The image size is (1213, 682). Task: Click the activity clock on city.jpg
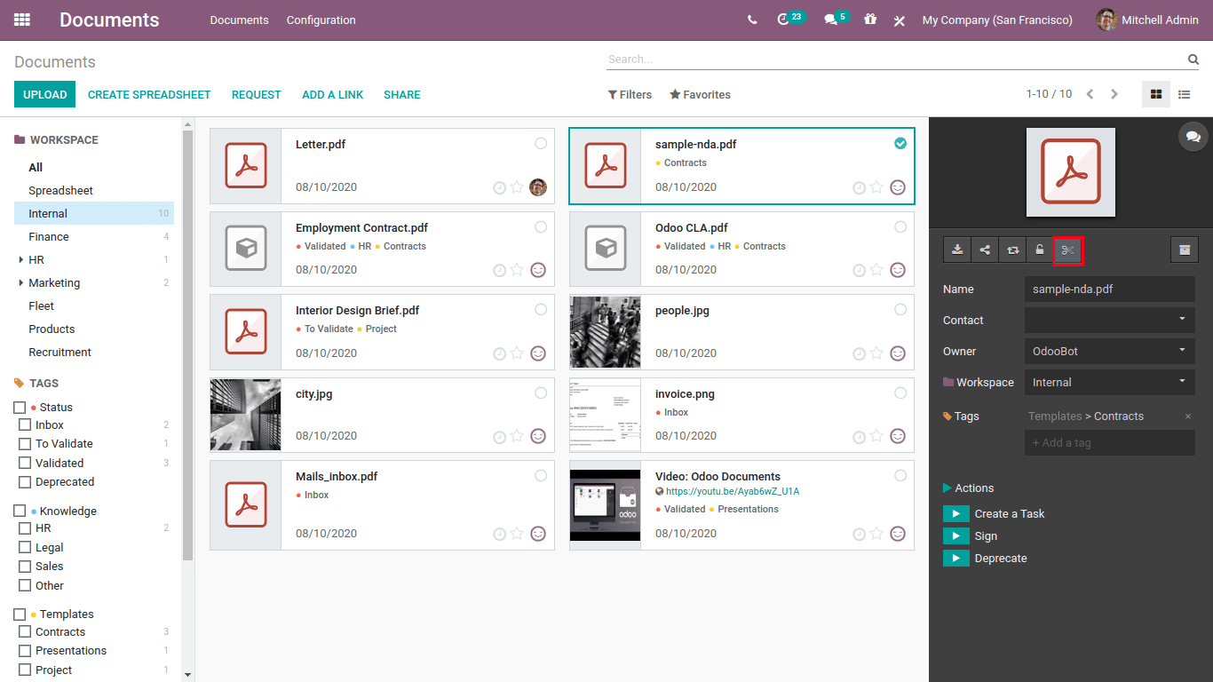tap(499, 436)
